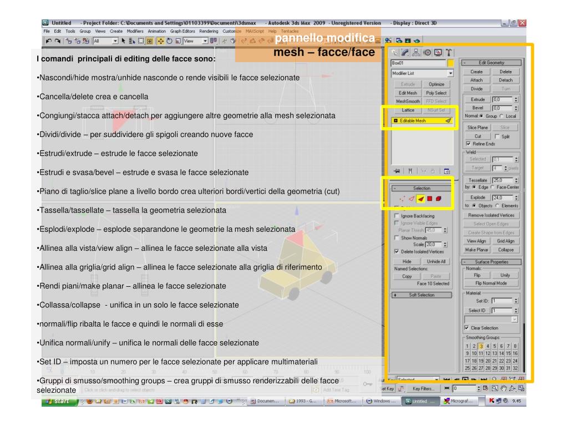Click the Go to Start playback button

(x=447, y=379)
